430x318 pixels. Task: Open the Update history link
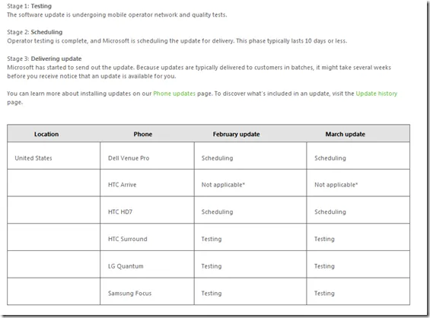click(x=376, y=94)
